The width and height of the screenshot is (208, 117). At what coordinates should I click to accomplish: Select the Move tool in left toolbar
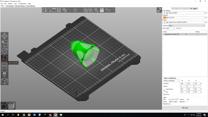click(x=4, y=36)
